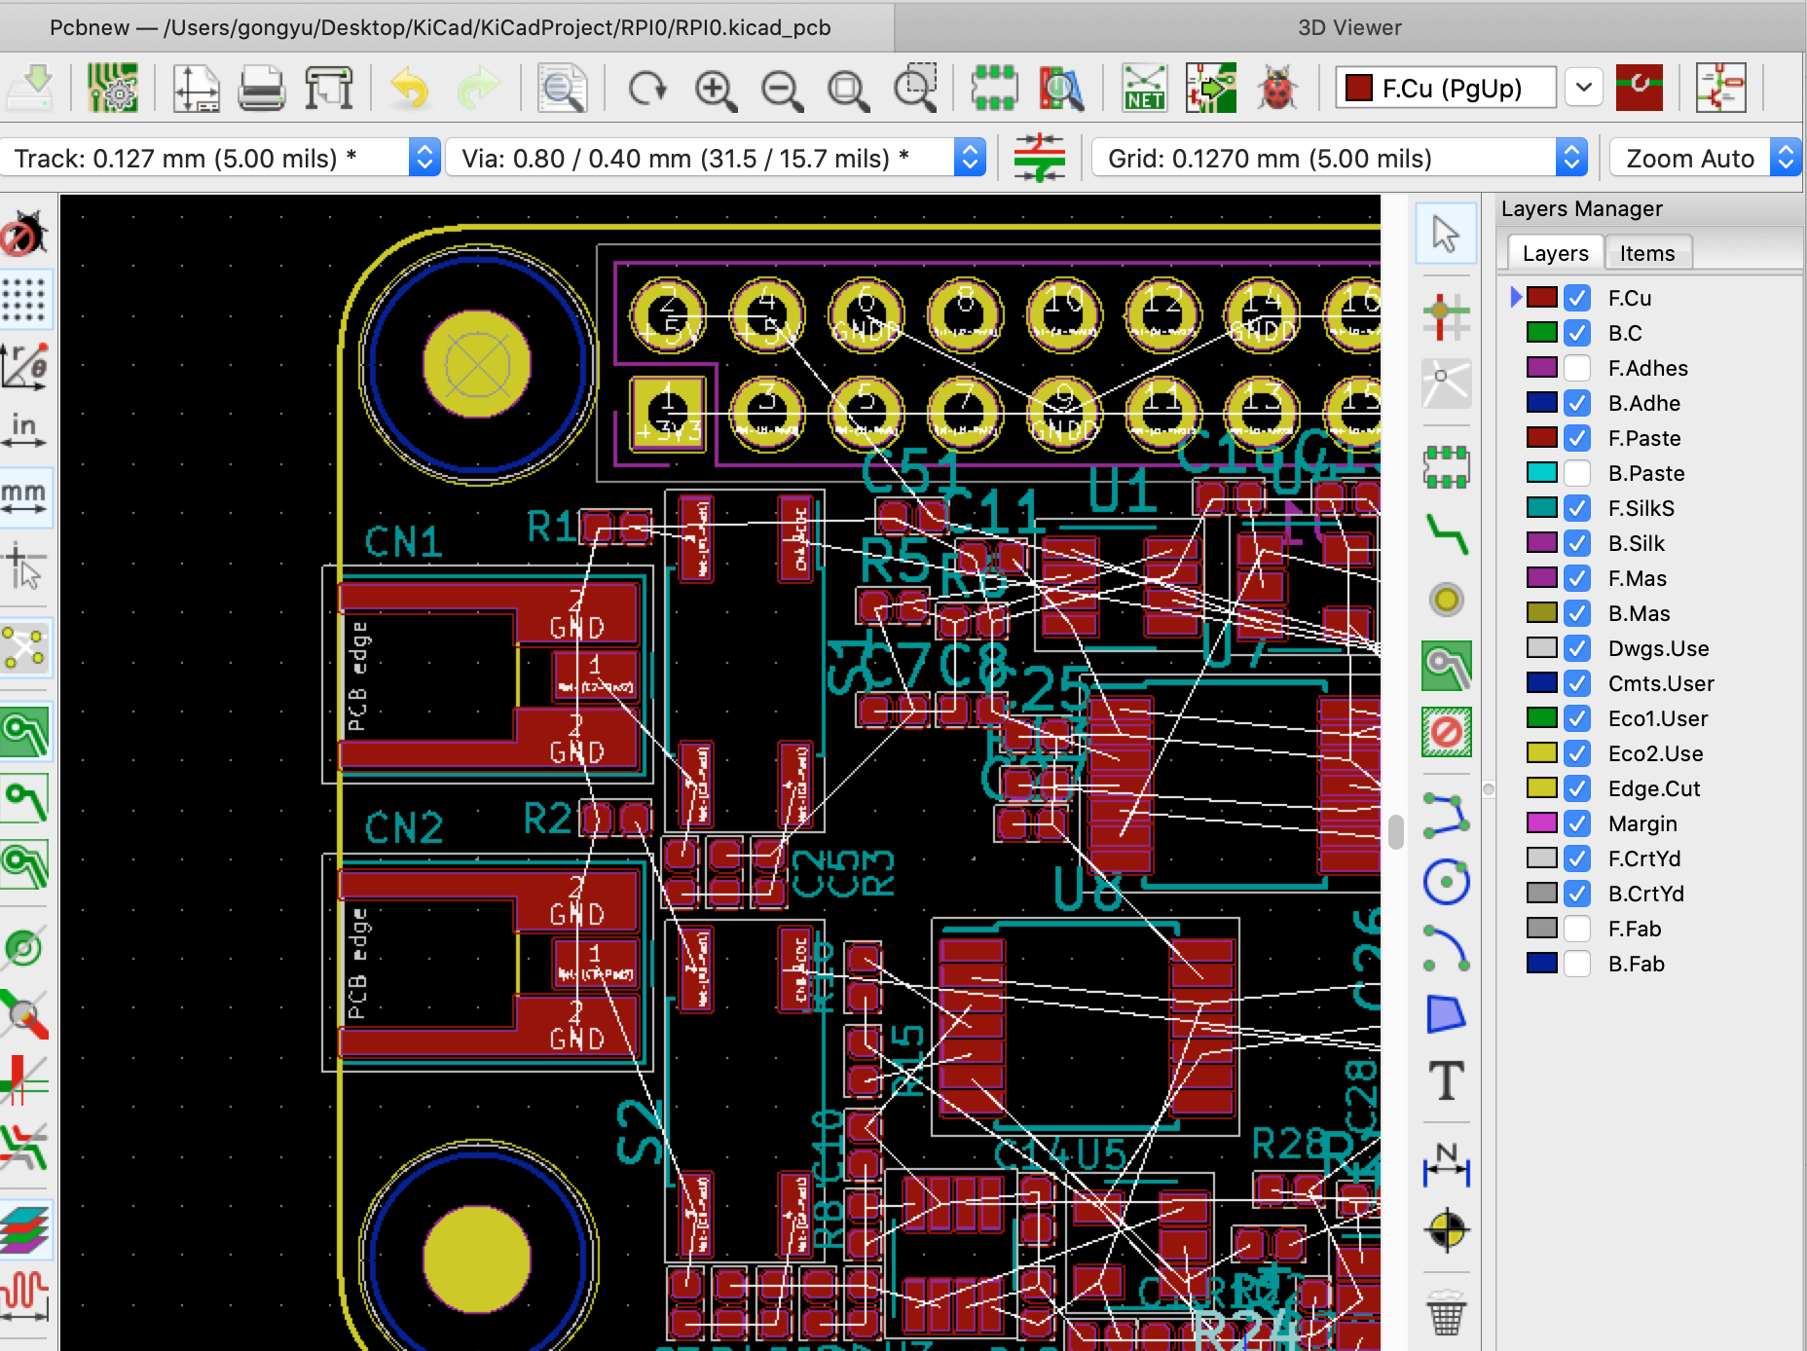The image size is (1807, 1351).
Task: Select the Add Text tool
Action: click(x=1446, y=1081)
